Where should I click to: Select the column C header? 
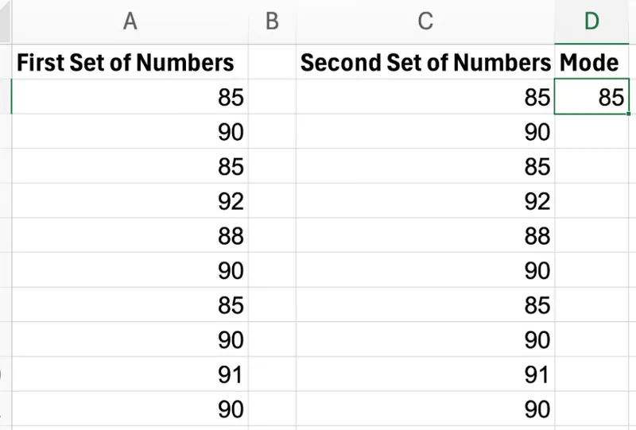point(425,21)
